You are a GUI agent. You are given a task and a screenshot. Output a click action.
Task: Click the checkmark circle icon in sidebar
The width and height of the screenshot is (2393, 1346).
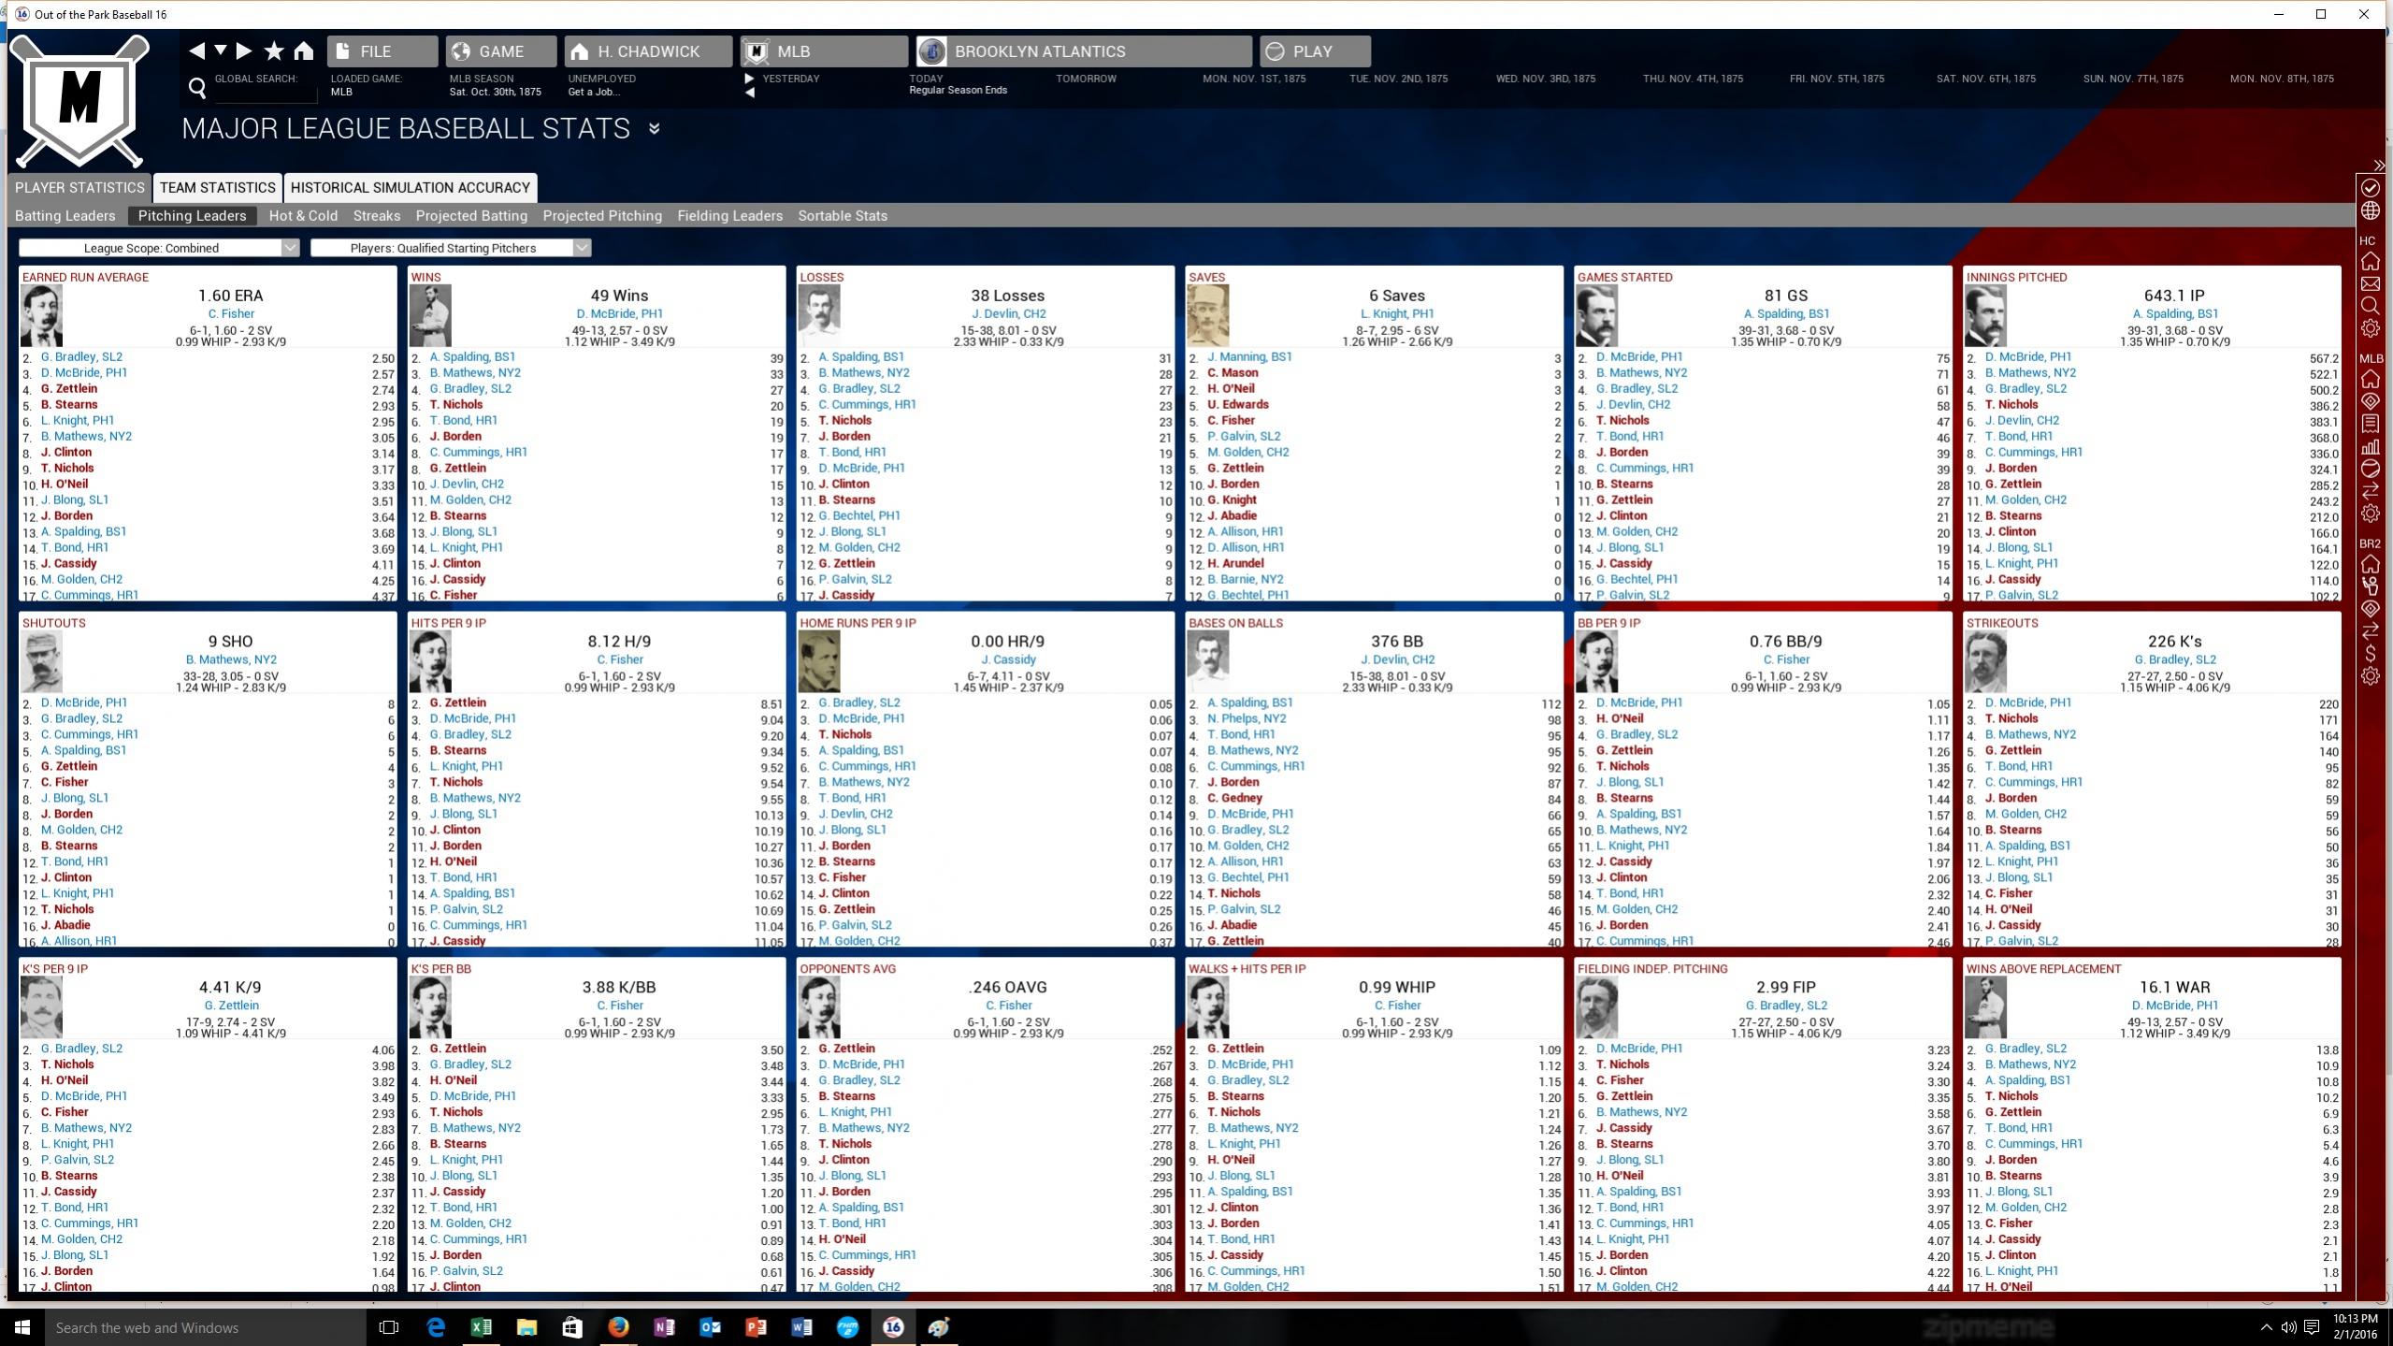click(2371, 188)
